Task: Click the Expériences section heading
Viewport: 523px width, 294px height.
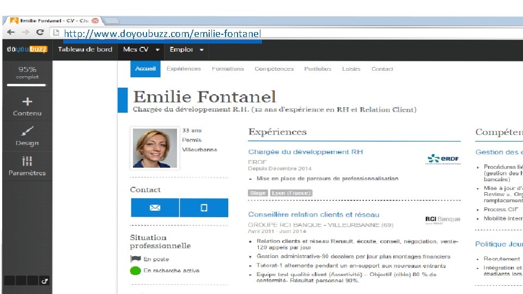Action: (277, 132)
